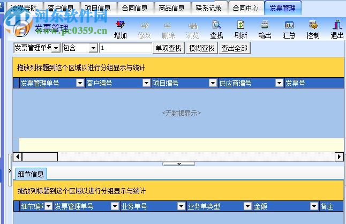Click the 修改 (Modify) toolbar icon
The height and width of the screenshot is (224, 346).
click(x=144, y=30)
